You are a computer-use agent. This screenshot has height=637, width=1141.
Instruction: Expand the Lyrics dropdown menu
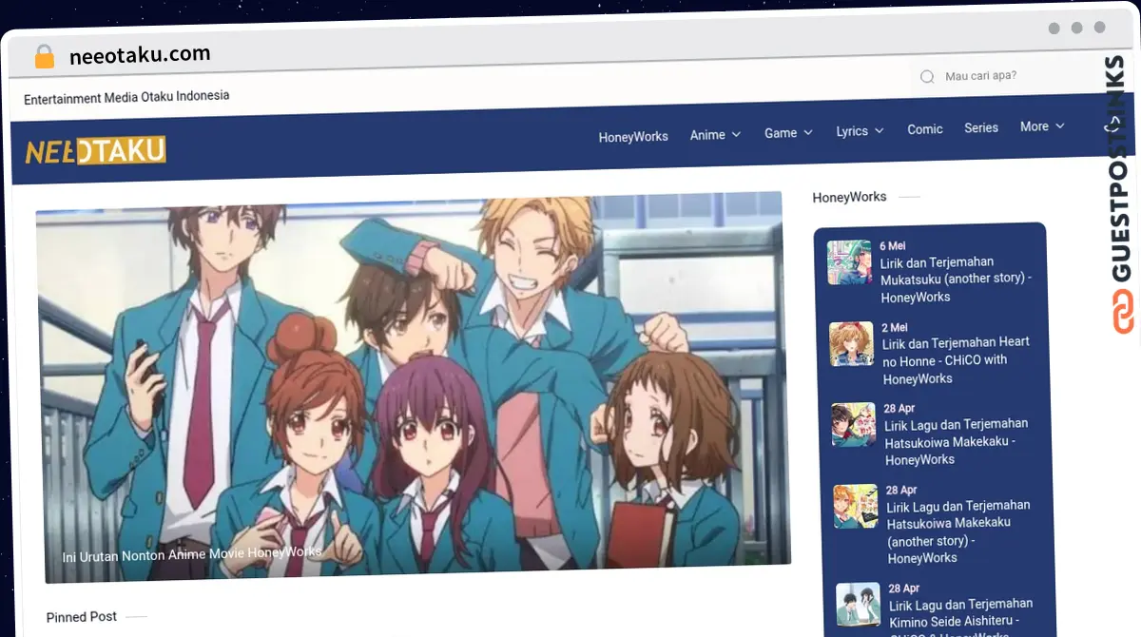tap(860, 130)
